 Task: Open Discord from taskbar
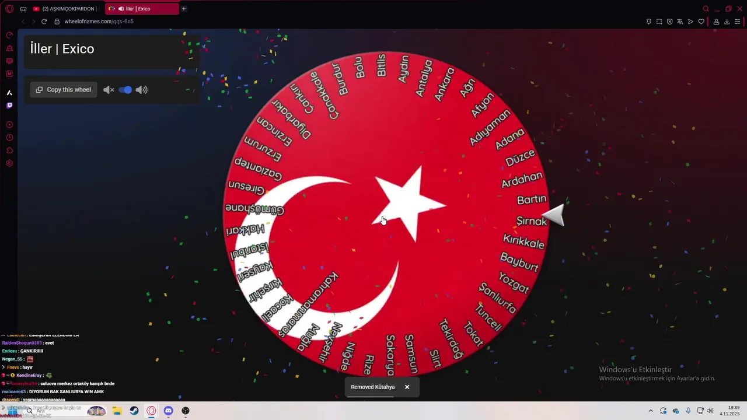point(169,411)
